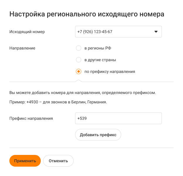183x176 pixels.
Task: Focus the prefix input containing +539
Action: pyautogui.click(x=118, y=118)
